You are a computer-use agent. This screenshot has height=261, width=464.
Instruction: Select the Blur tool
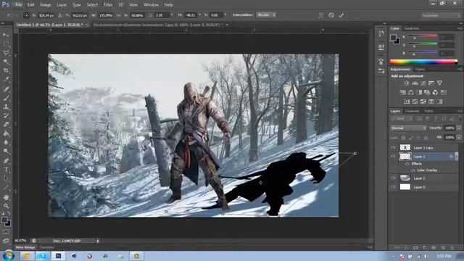[x=6, y=142]
